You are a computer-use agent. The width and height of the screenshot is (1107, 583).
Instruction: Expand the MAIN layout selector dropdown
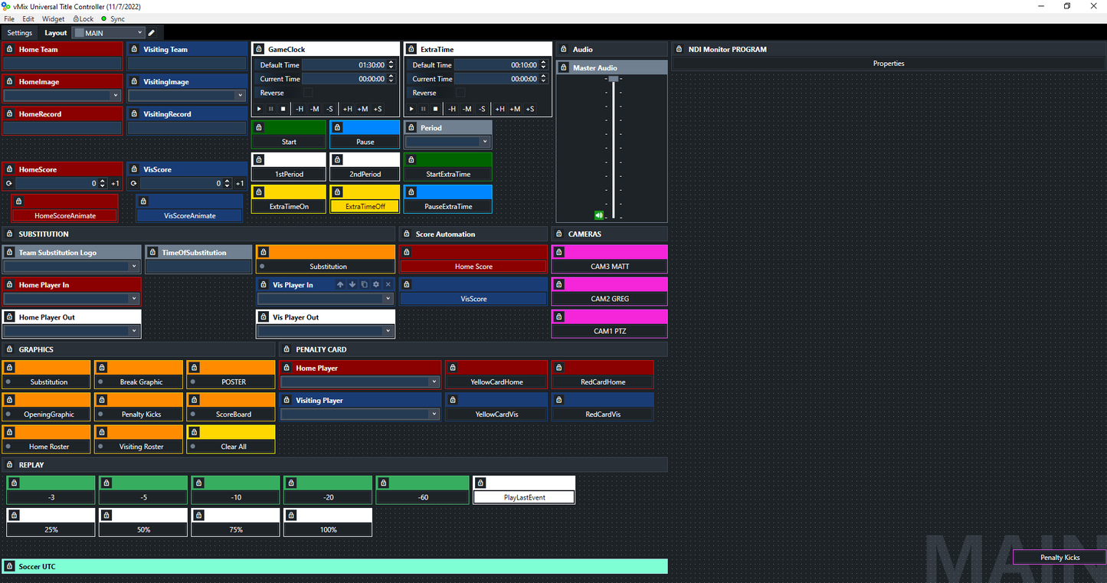(139, 32)
